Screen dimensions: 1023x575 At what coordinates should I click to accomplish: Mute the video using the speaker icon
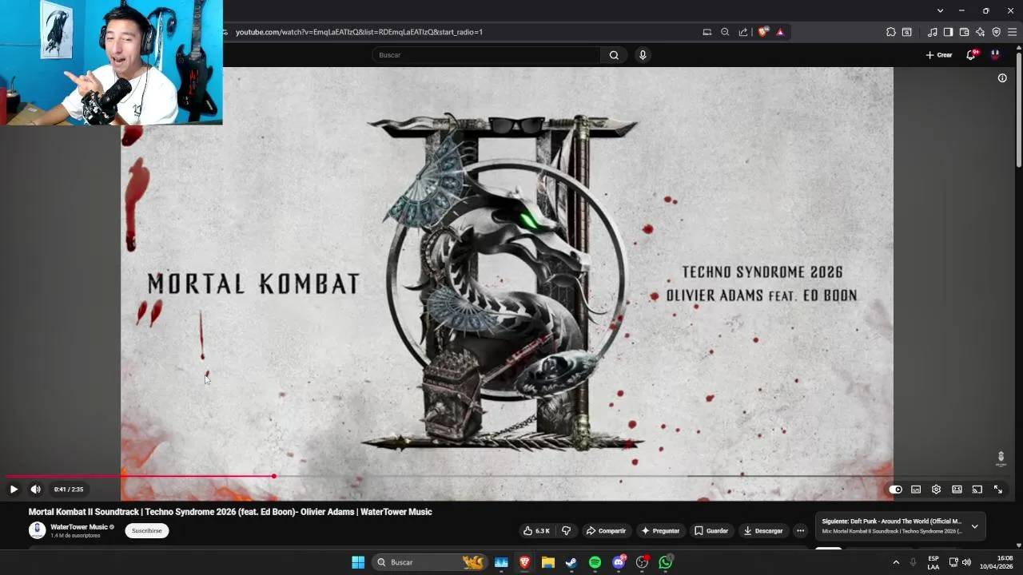tap(35, 490)
